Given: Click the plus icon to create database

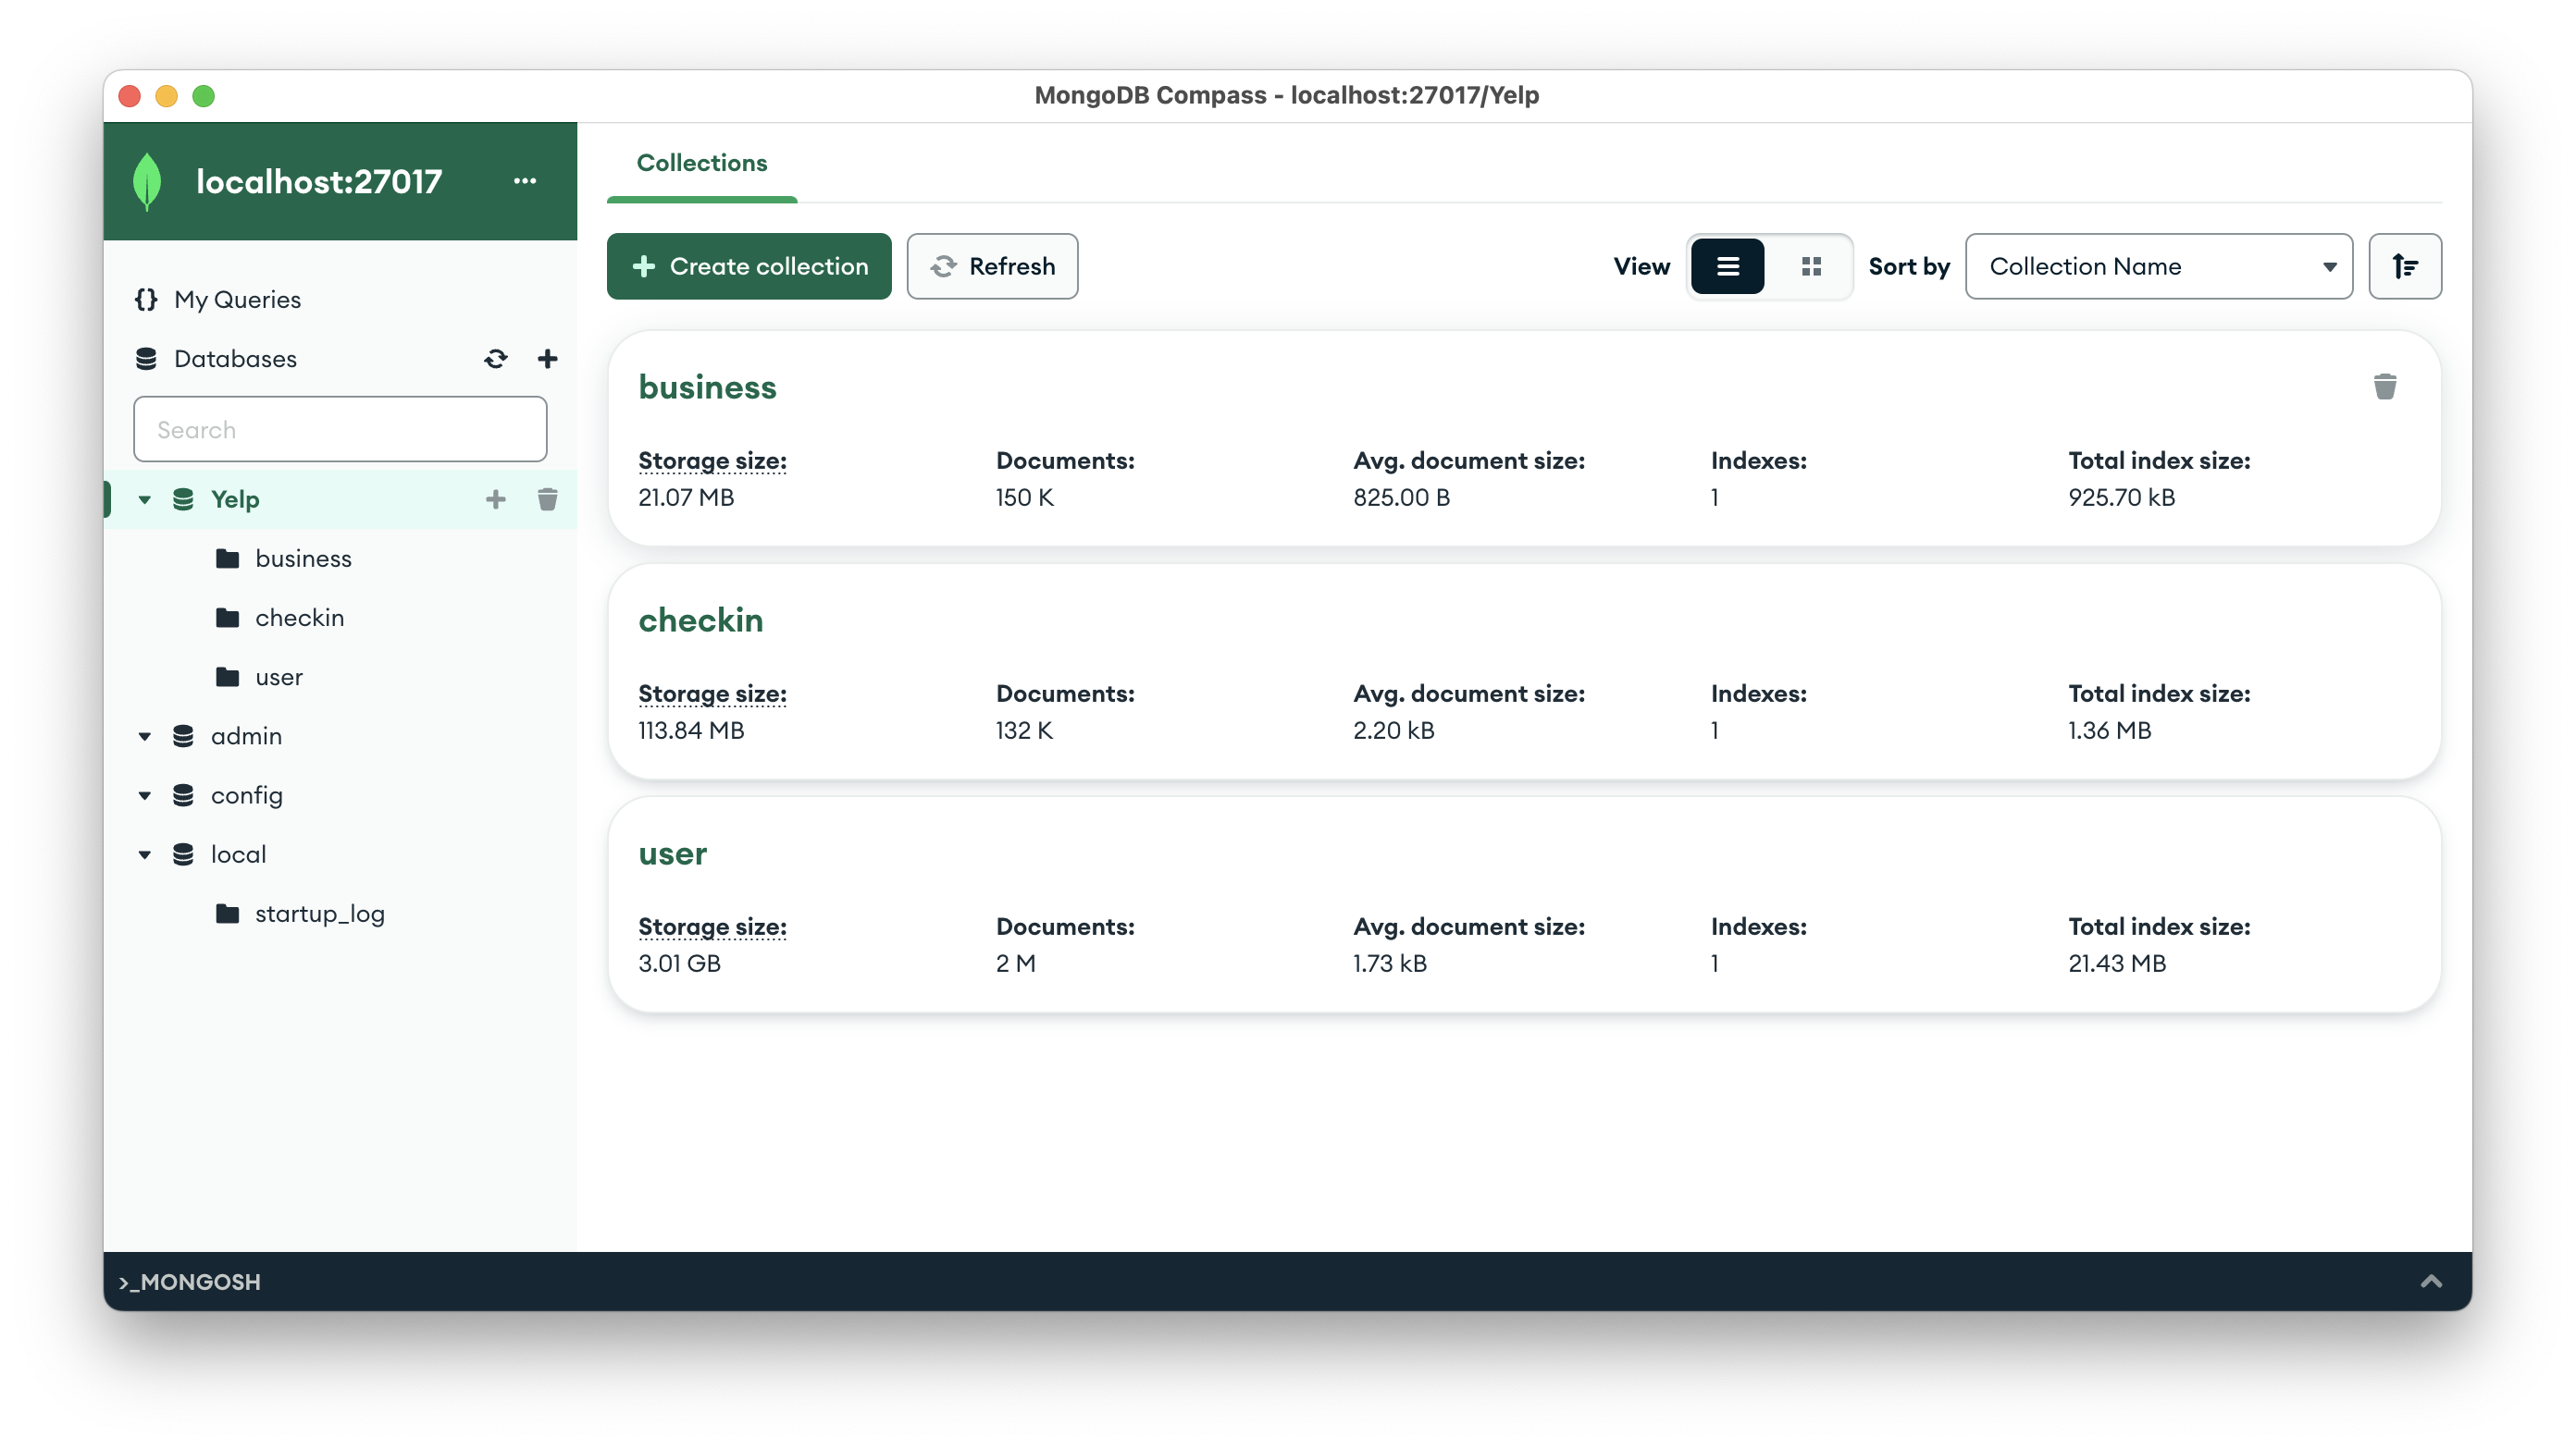Looking at the screenshot, I should click(x=547, y=359).
